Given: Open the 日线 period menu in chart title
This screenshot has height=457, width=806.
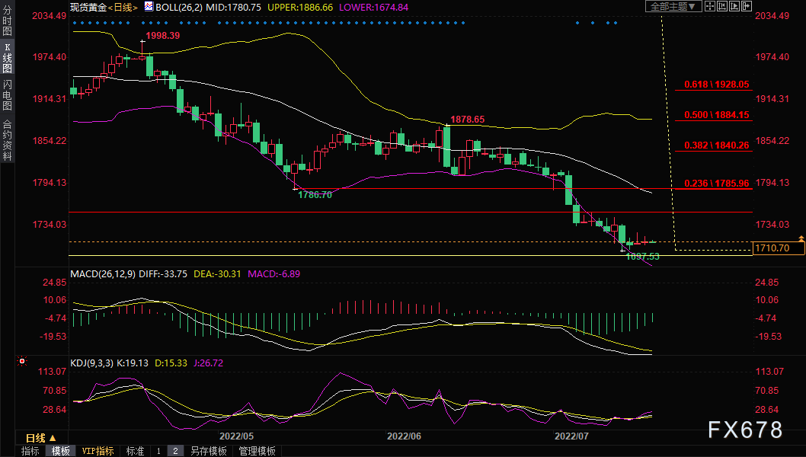Looking at the screenshot, I should [x=123, y=7].
